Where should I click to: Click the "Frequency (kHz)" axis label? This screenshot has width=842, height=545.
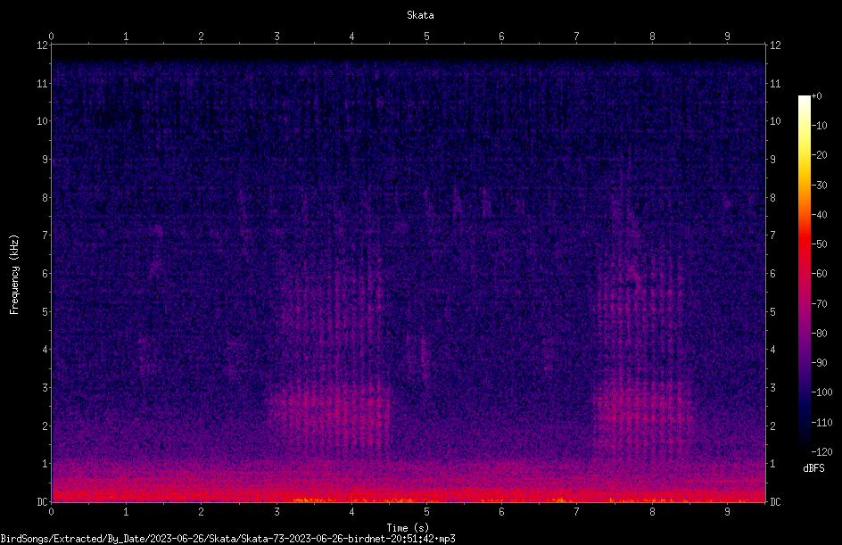pos(14,275)
